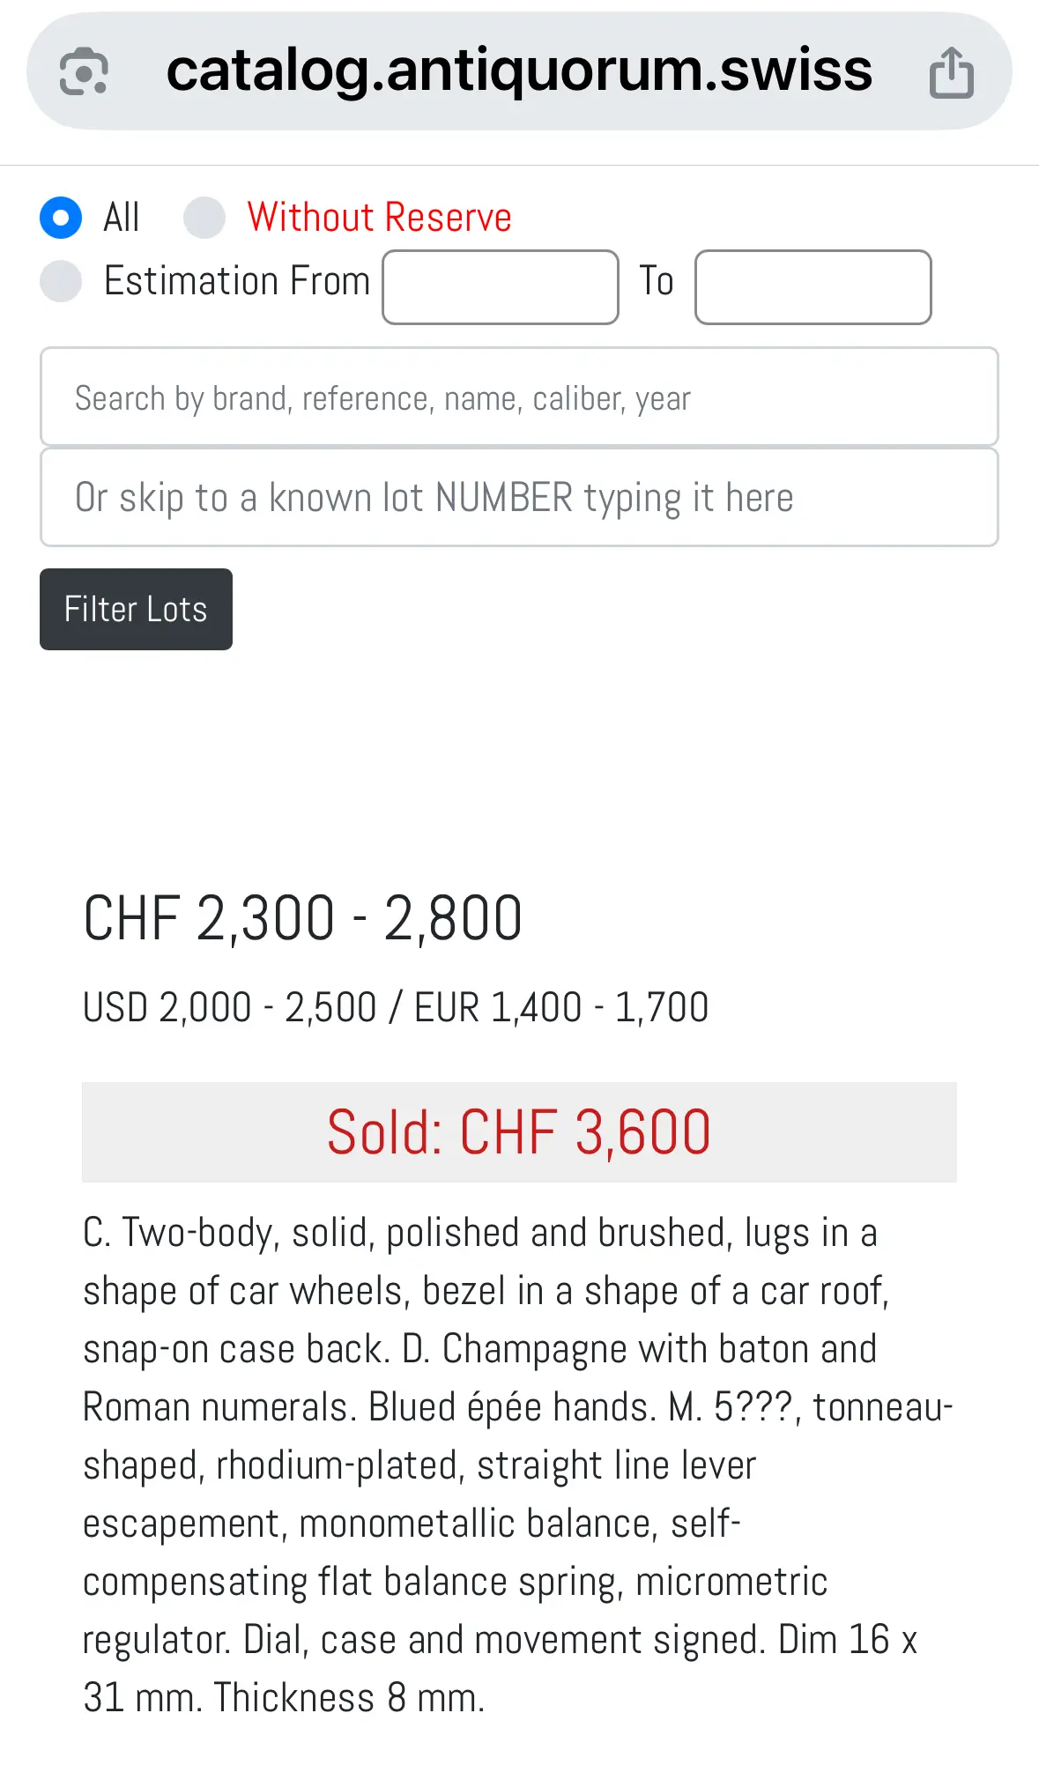Click the All filter label text
The width and height of the screenshot is (1039, 1765).
click(121, 218)
